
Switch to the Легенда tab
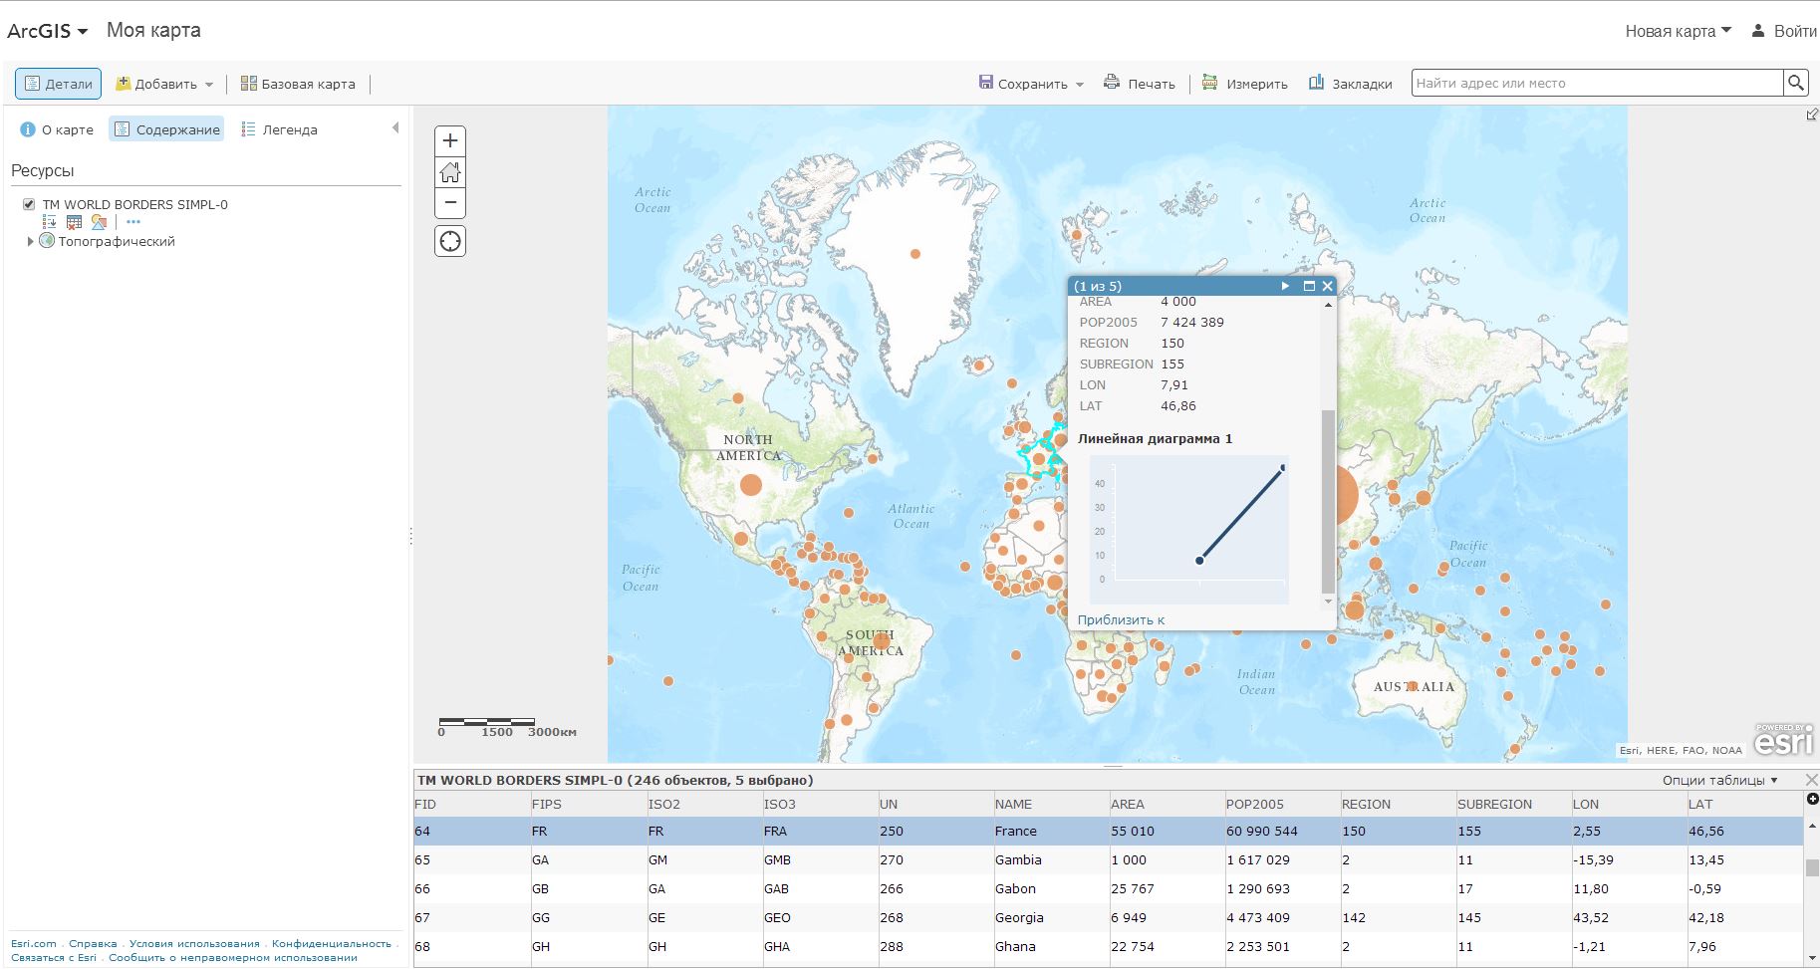point(279,129)
